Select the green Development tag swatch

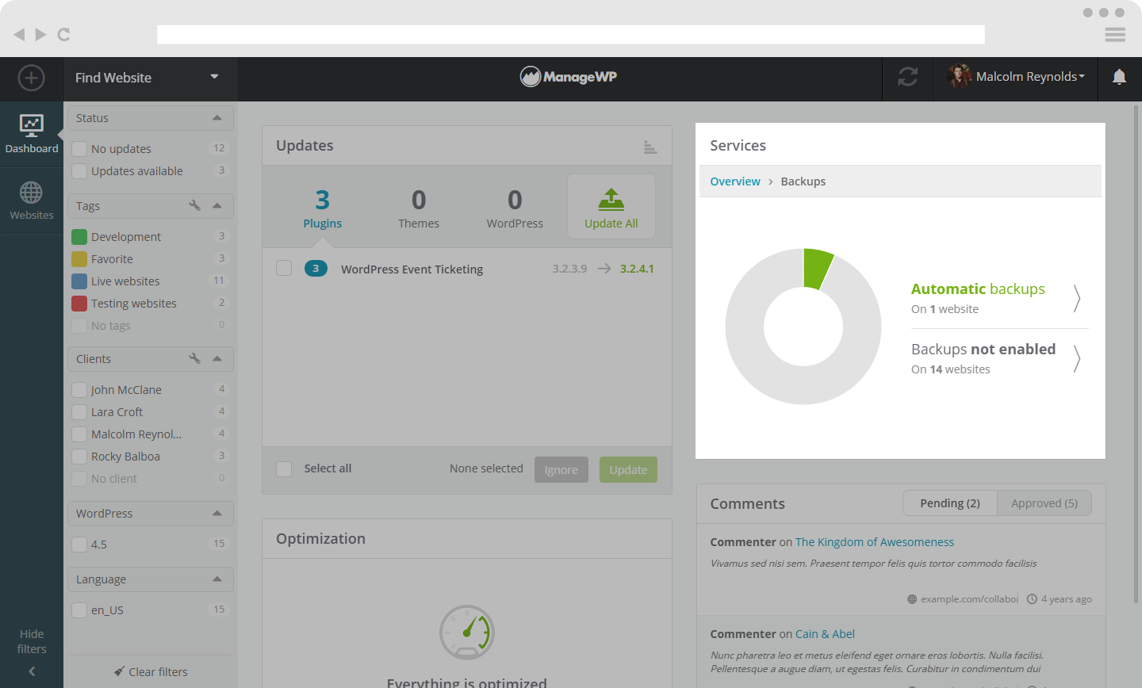click(79, 237)
